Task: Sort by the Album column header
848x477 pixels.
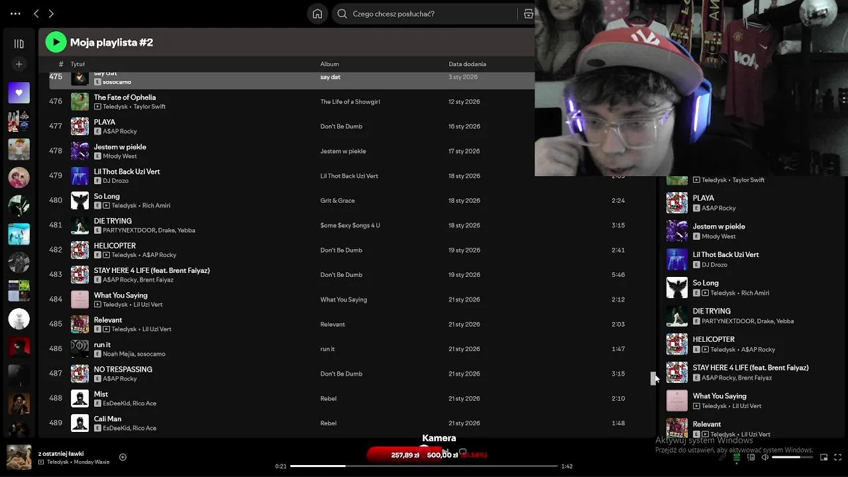Action: click(x=329, y=64)
